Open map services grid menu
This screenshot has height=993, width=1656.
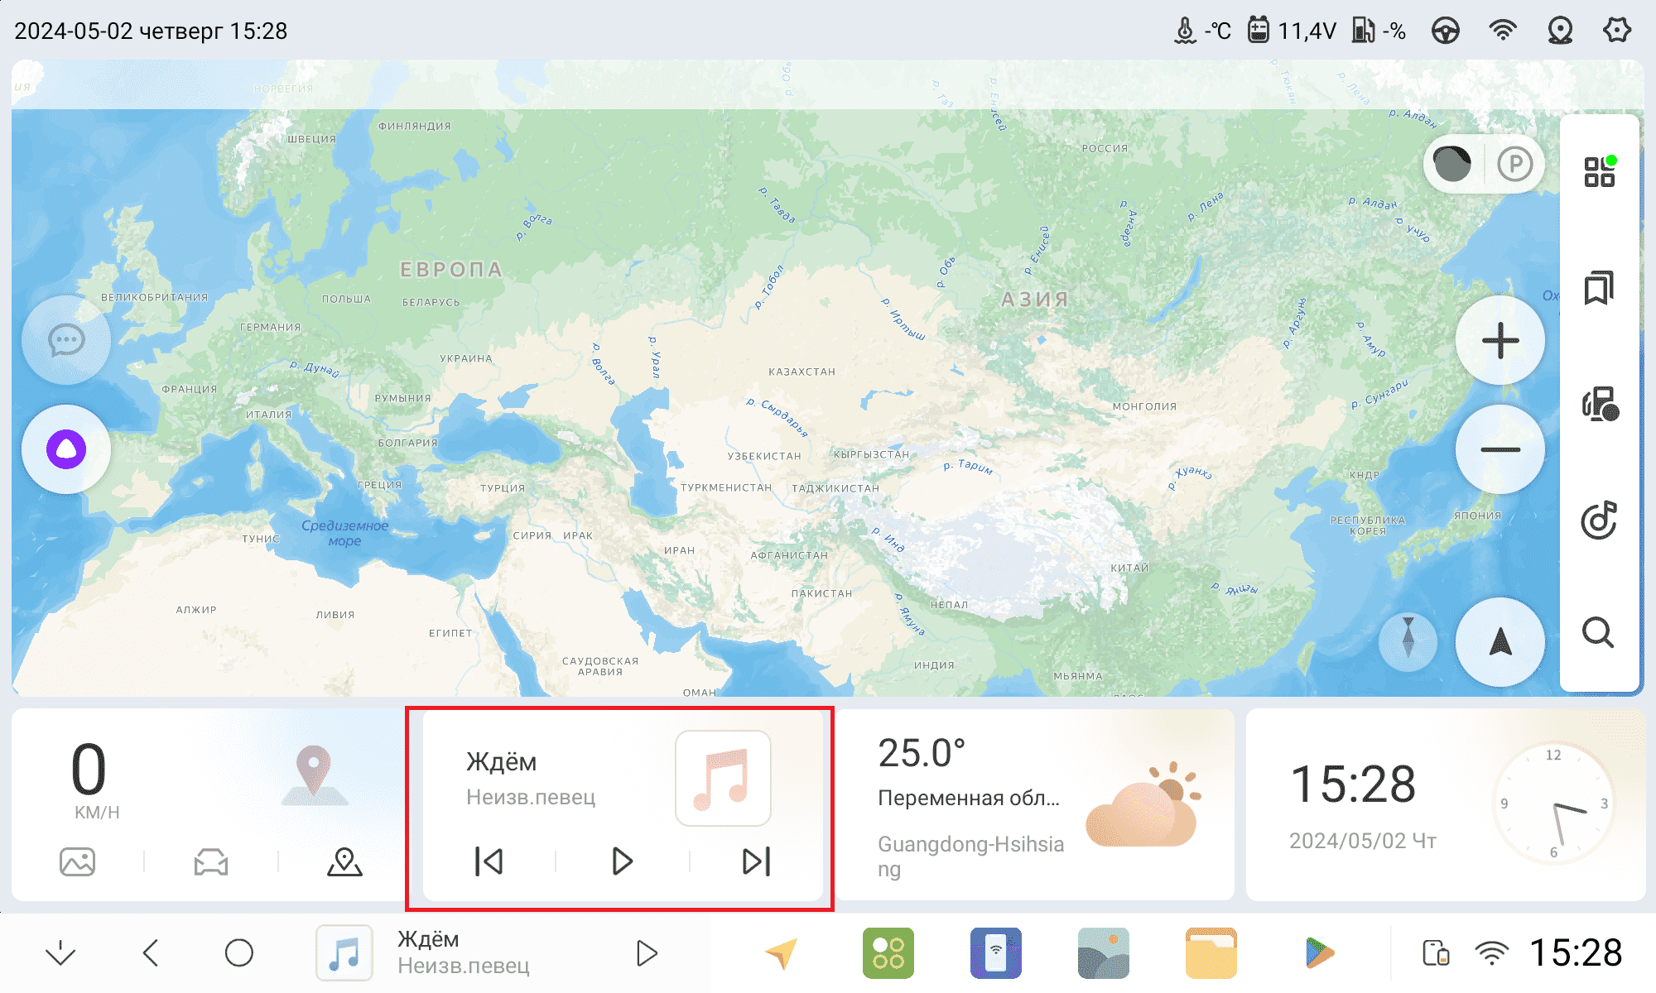coord(1598,172)
